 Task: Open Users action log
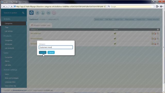(10, 86)
